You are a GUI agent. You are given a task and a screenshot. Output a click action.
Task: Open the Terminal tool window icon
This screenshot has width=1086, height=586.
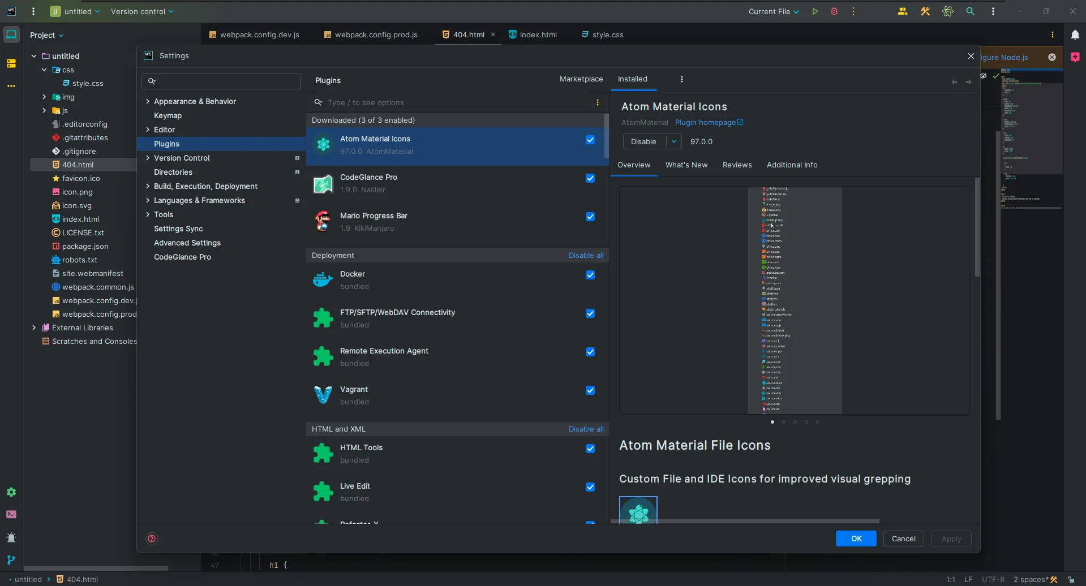point(11,515)
